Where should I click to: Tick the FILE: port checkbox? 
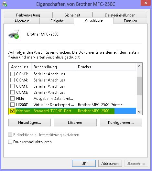coord(12,99)
